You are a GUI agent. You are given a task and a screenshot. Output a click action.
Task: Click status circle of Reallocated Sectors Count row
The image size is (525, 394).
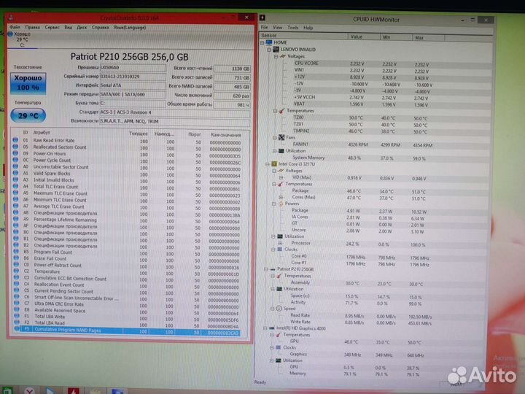tap(15, 147)
